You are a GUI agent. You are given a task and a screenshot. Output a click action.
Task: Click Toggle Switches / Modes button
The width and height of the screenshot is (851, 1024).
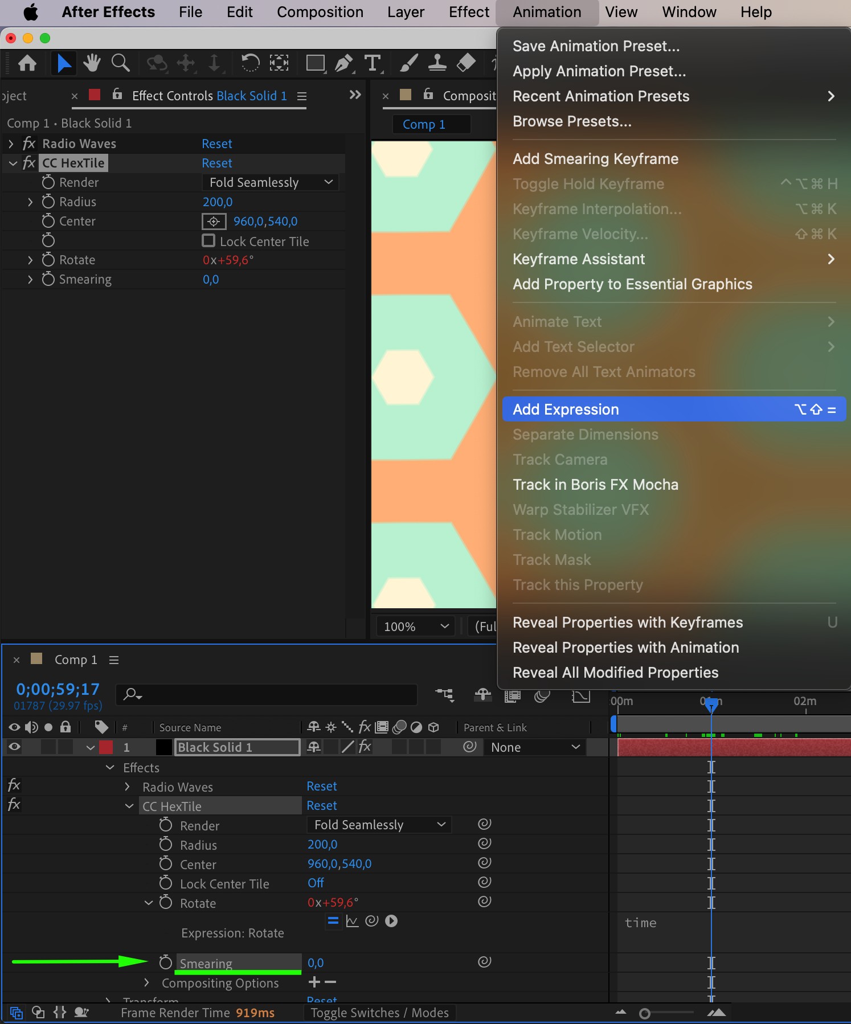(379, 1013)
